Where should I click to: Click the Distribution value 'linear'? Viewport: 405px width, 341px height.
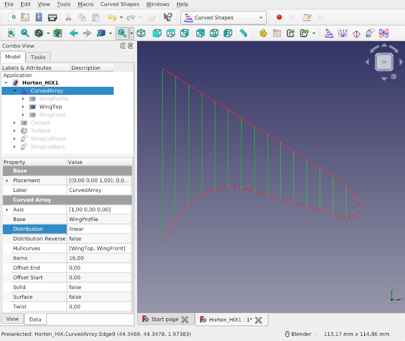click(99, 229)
